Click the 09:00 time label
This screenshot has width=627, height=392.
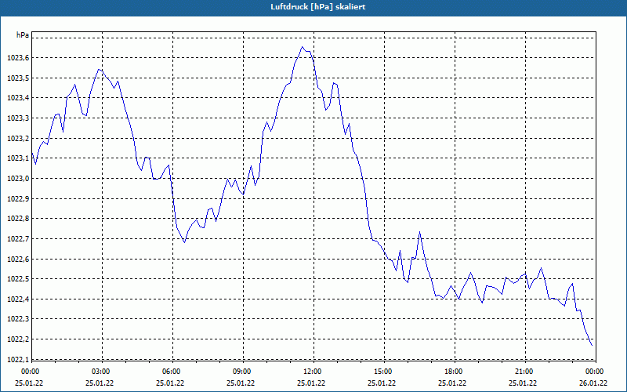pyautogui.click(x=242, y=372)
